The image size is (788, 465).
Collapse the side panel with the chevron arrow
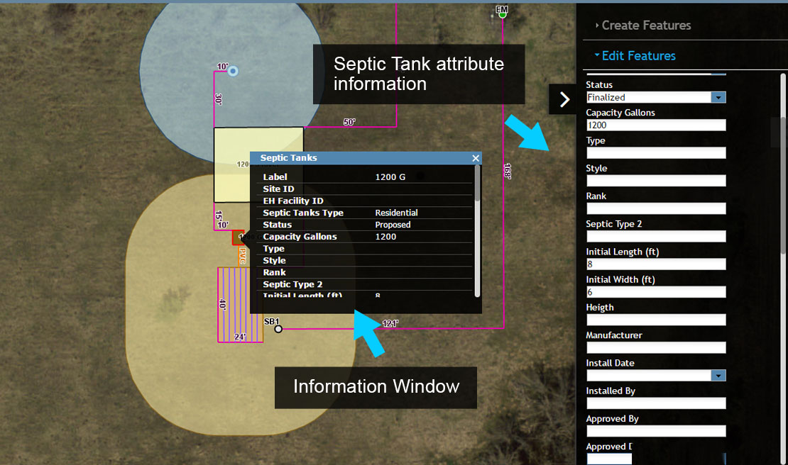pos(564,99)
